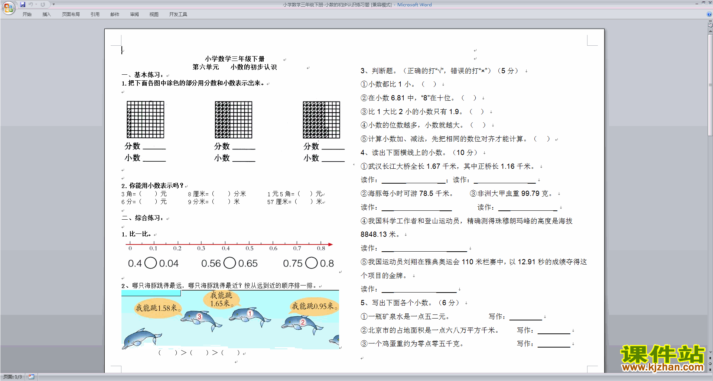Grab the vertical scrollbar thumb

tap(710, 85)
